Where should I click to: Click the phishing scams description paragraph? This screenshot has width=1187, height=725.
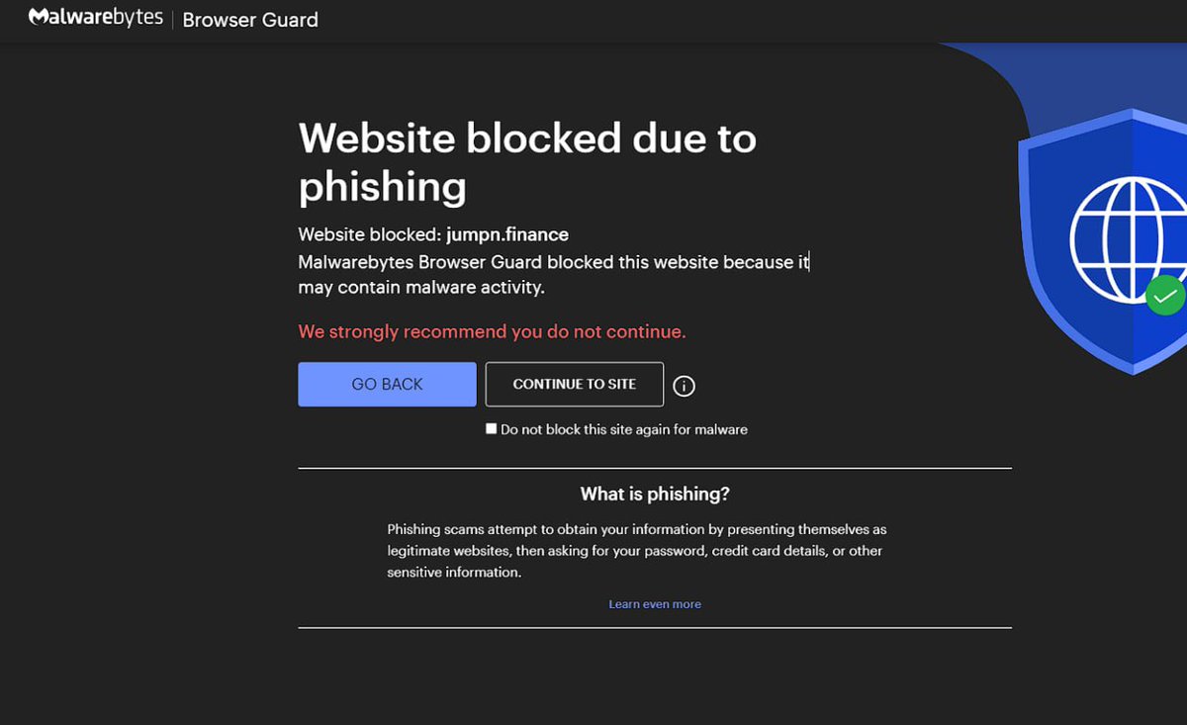point(636,551)
